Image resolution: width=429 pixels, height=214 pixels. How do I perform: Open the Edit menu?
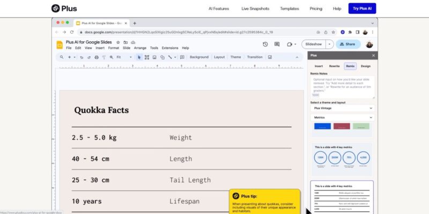(78, 48)
